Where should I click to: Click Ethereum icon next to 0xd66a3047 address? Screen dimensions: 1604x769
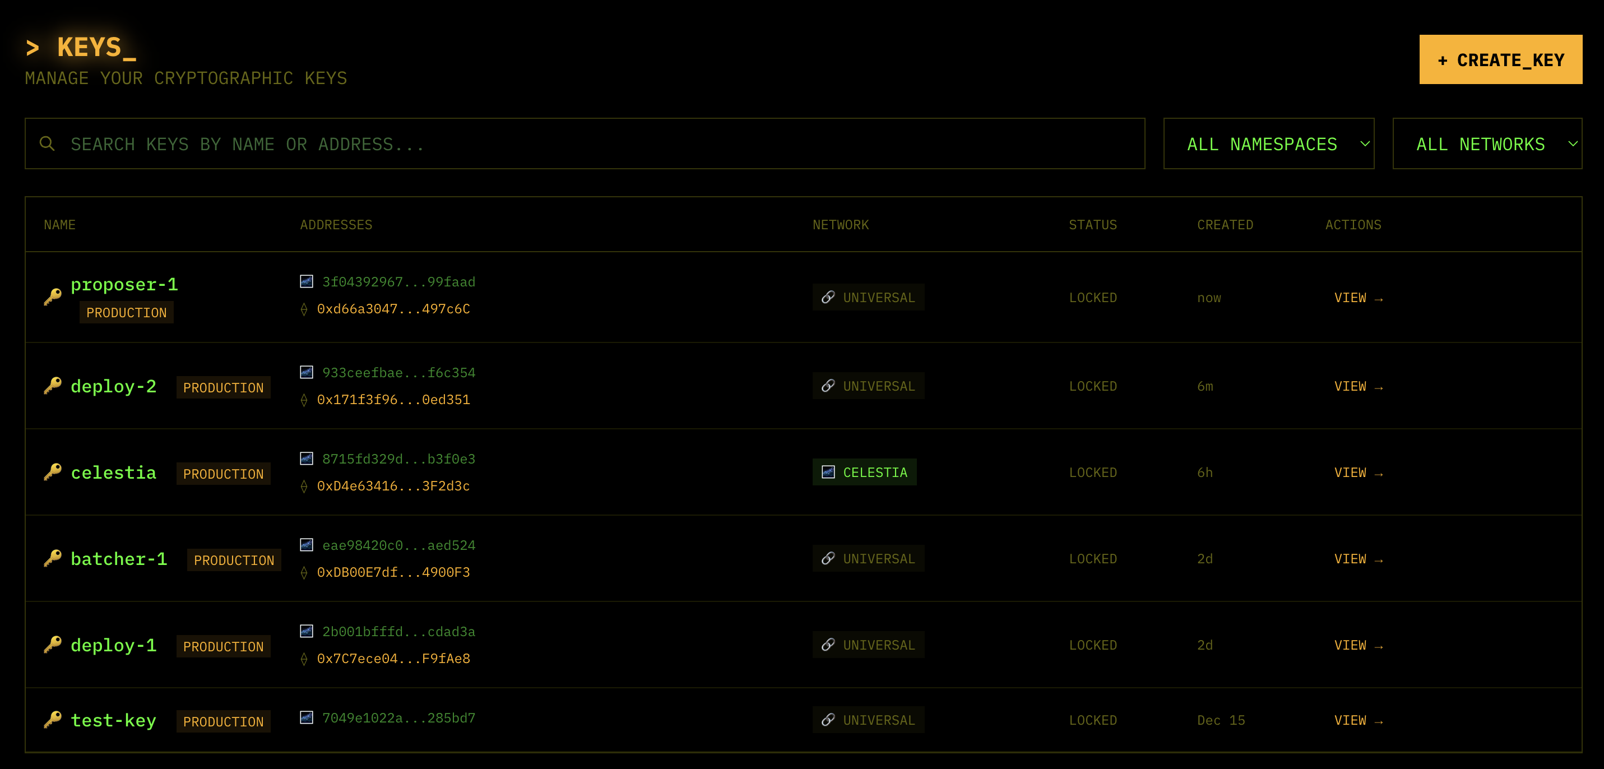(x=304, y=309)
